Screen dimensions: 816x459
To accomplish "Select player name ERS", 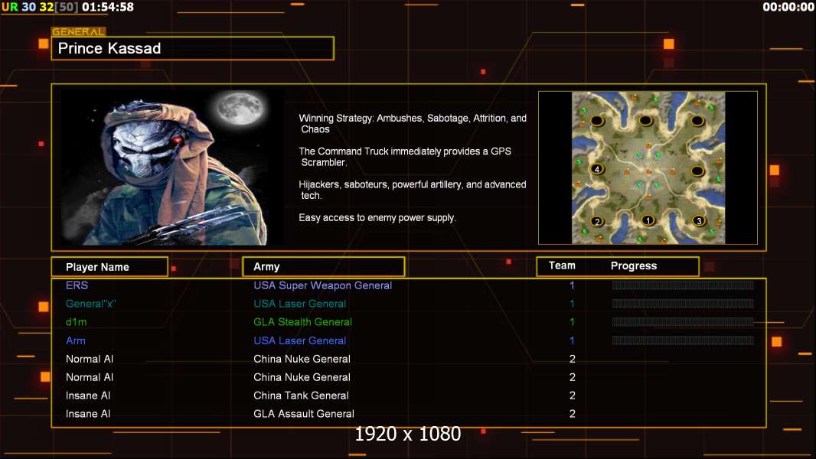I will tap(77, 285).
